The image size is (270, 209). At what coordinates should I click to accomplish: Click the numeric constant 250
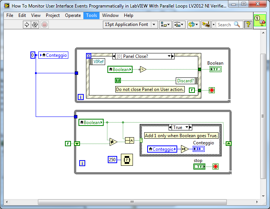point(112,159)
